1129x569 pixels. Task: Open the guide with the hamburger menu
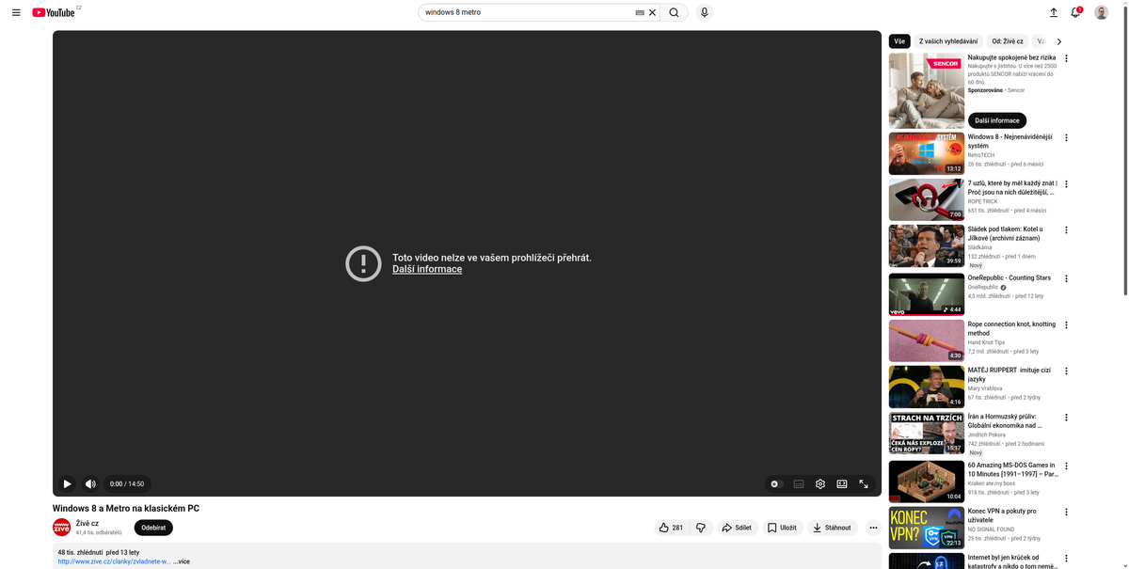[15, 12]
